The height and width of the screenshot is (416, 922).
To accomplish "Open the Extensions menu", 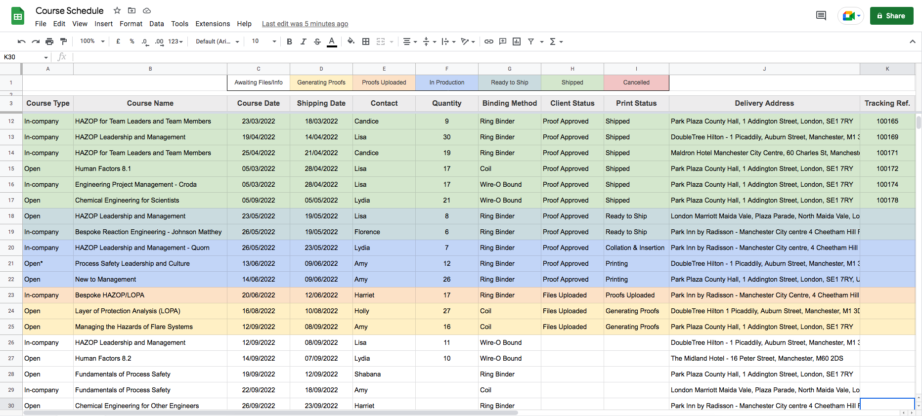I will pyautogui.click(x=213, y=24).
